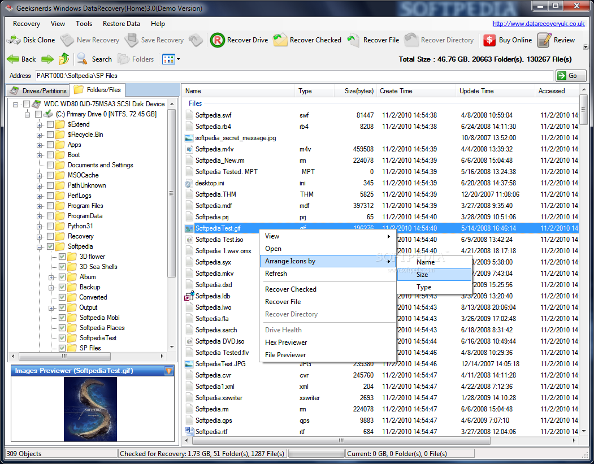Collapse the Softpedia folder node
Image resolution: width=594 pixels, height=464 pixels.
pyautogui.click(x=39, y=248)
